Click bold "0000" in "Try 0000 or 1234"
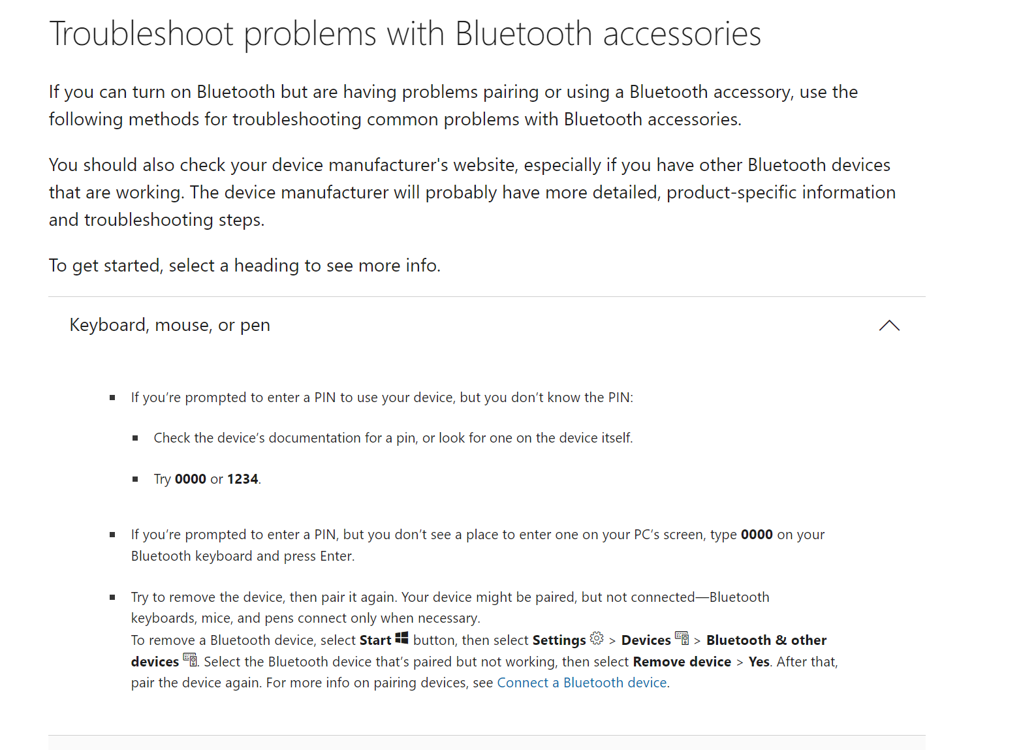Image resolution: width=1021 pixels, height=750 pixels. pos(191,479)
